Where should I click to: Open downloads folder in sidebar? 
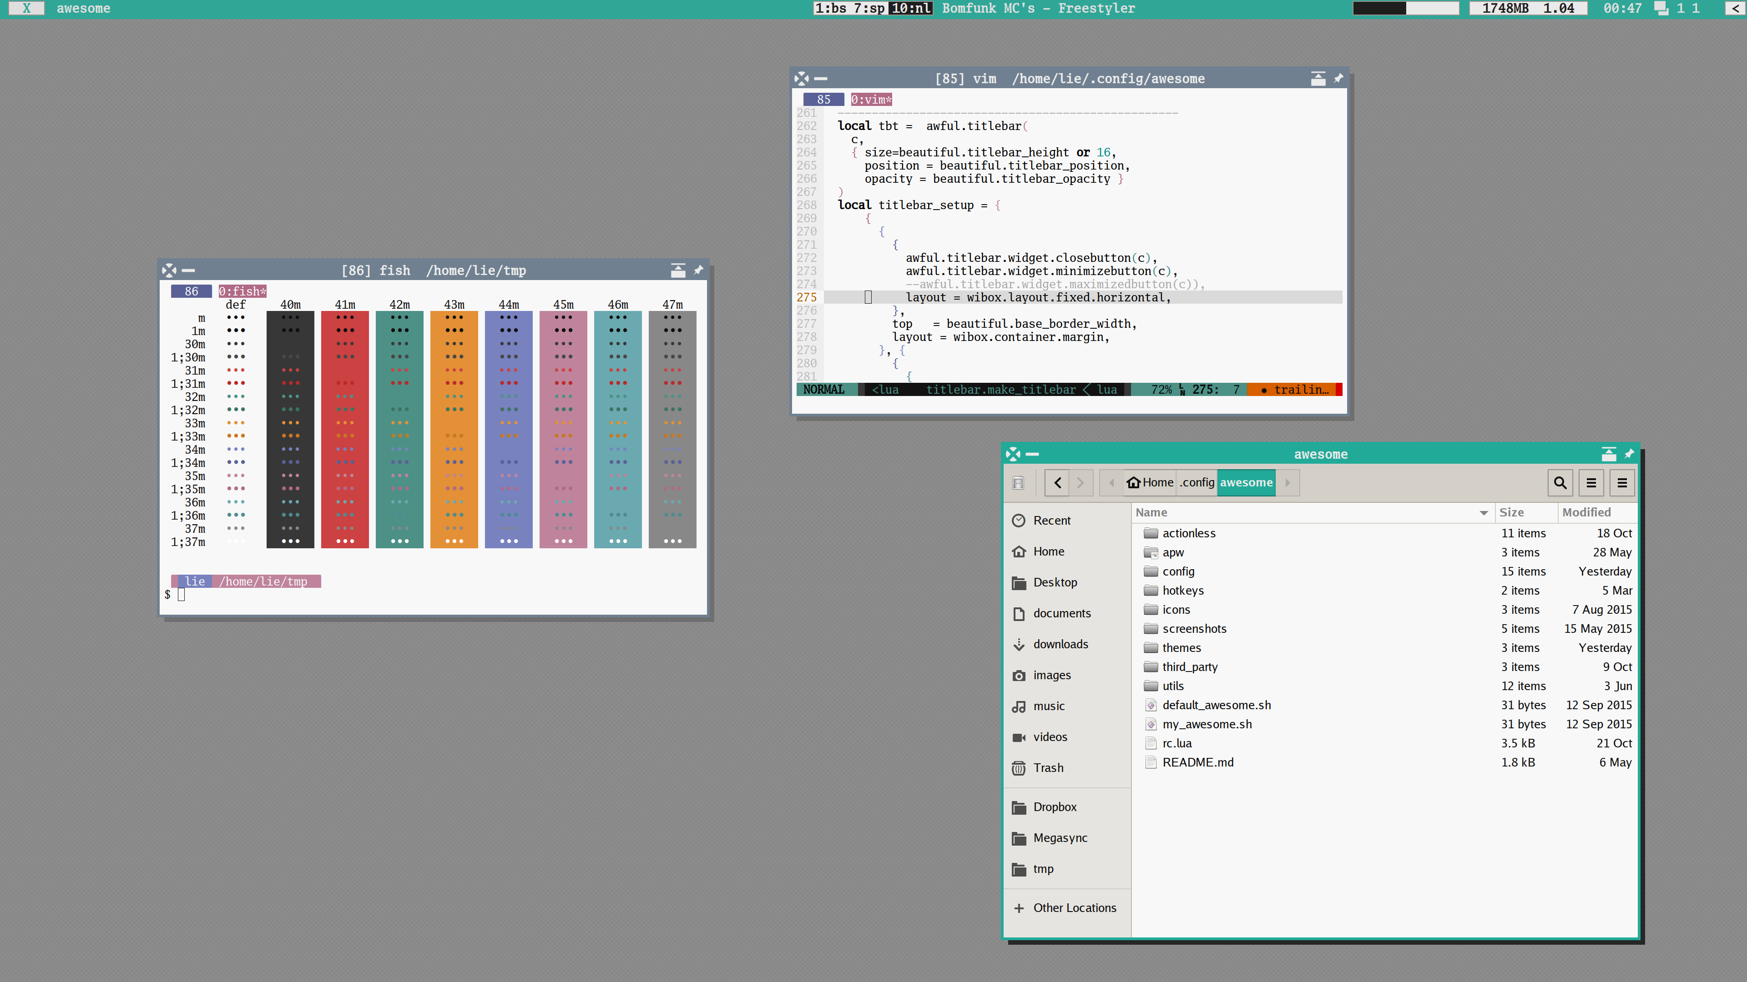point(1060,644)
